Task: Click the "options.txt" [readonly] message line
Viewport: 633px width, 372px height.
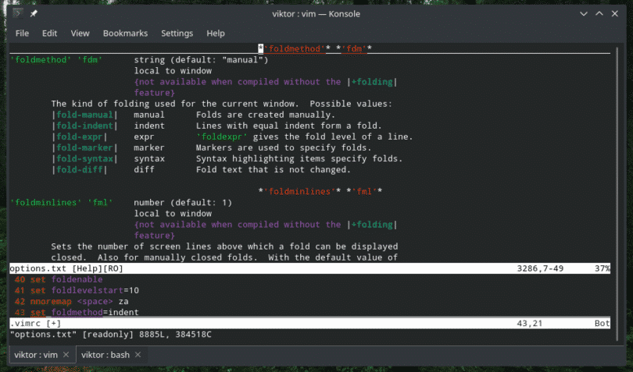Action: click(111, 335)
